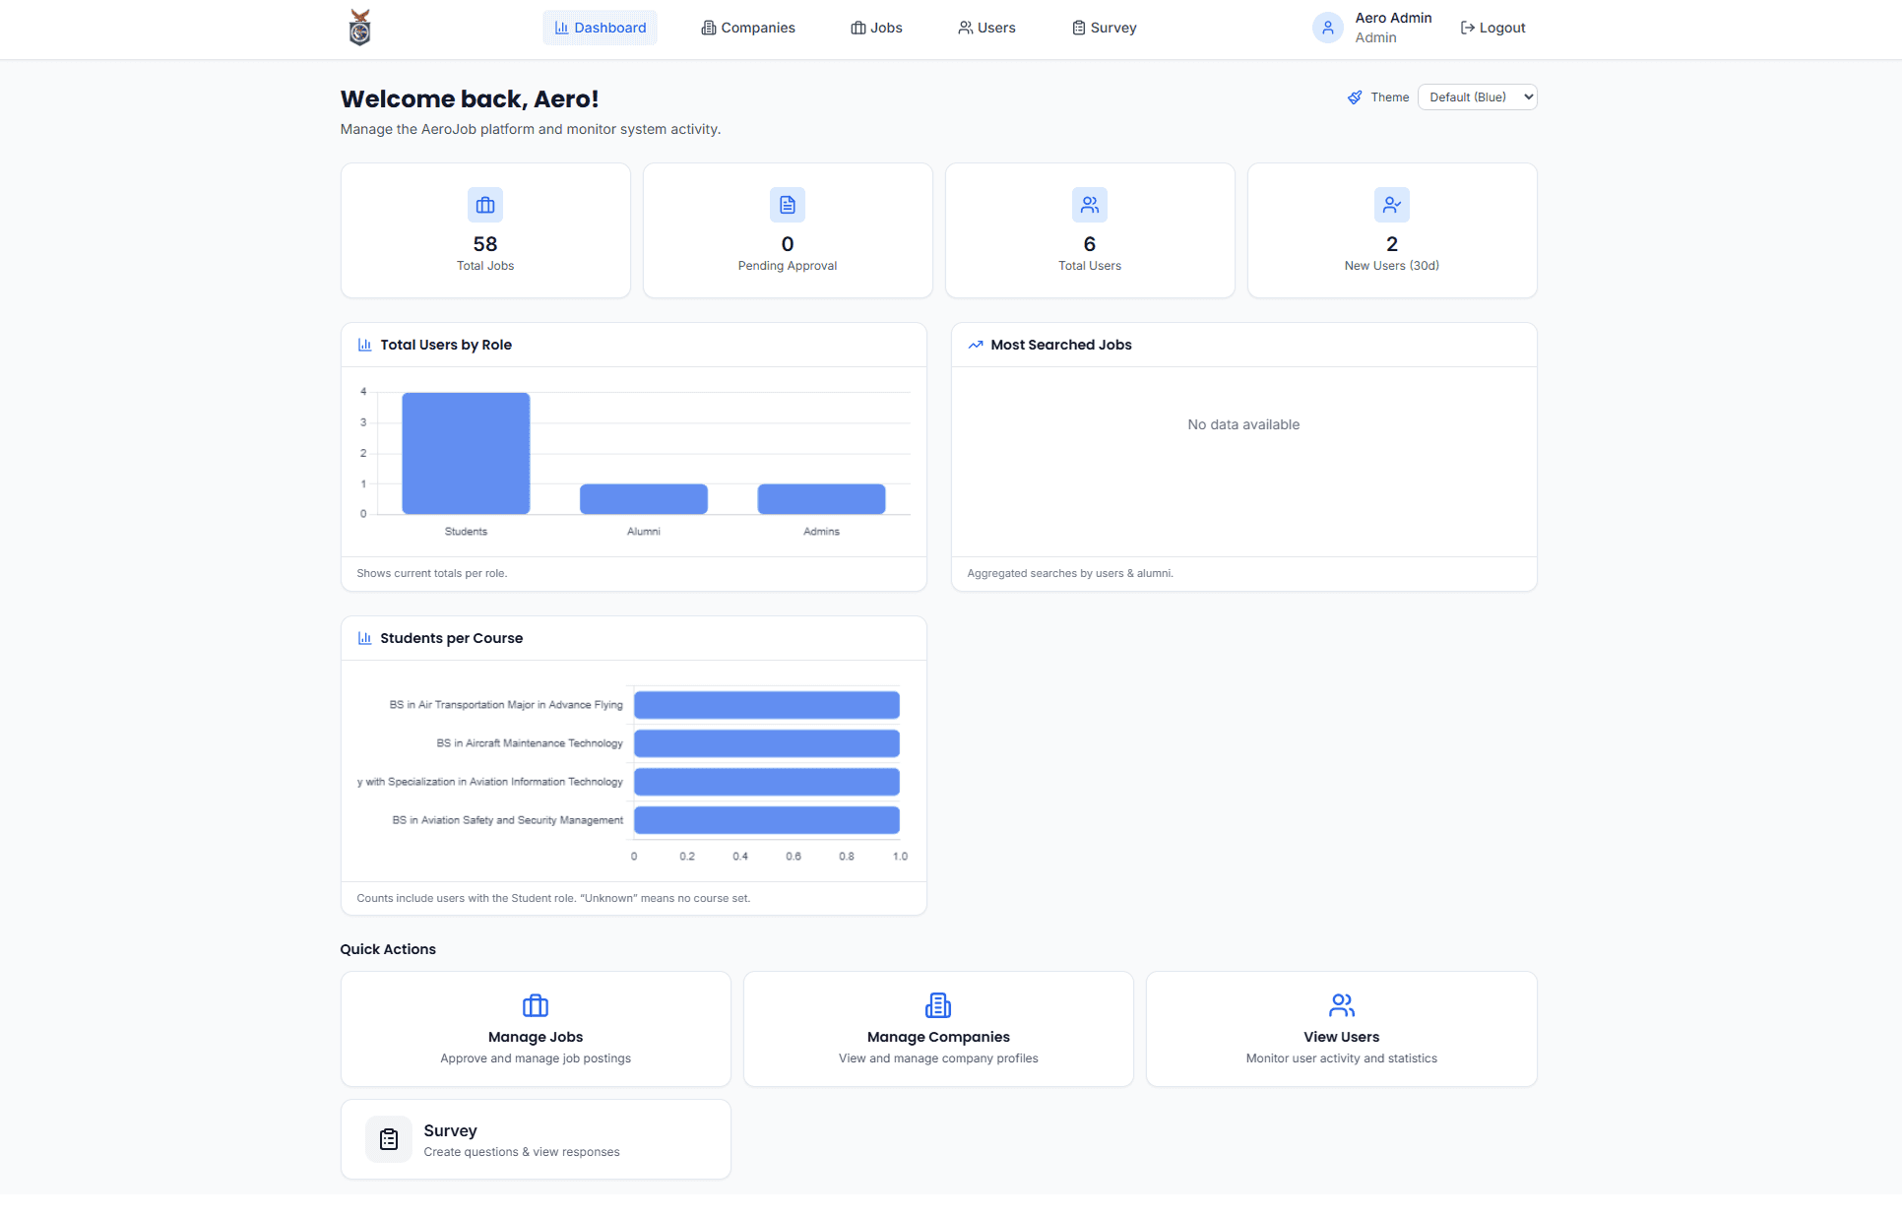
Task: Switch to the Jobs nav tab
Action: [x=876, y=28]
